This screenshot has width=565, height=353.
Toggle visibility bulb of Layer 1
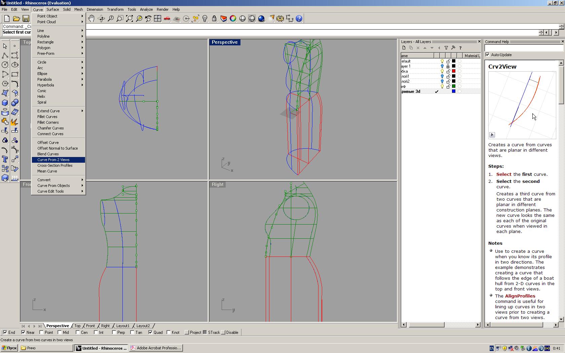(442, 66)
